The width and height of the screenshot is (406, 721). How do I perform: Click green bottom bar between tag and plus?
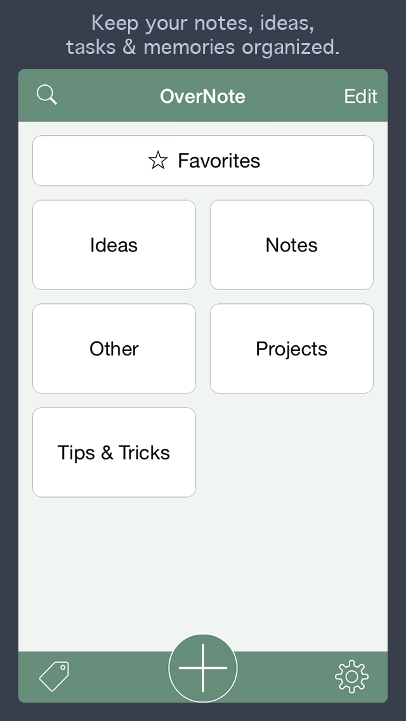(119, 677)
